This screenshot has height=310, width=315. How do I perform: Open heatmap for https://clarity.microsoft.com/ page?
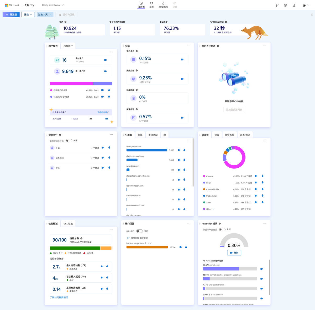(x=186, y=247)
